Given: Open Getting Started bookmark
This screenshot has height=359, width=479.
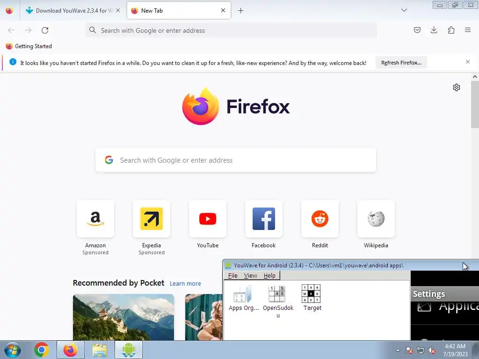Looking at the screenshot, I should (x=29, y=46).
